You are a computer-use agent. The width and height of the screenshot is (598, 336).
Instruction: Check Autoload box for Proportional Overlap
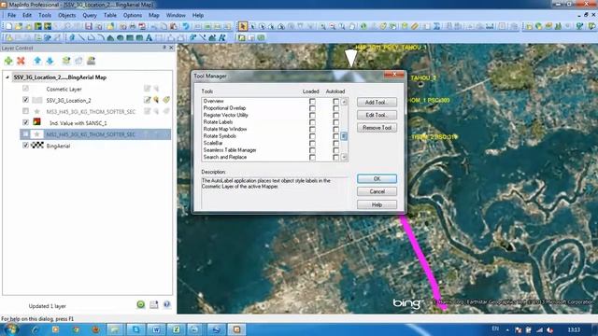pyautogui.click(x=335, y=108)
